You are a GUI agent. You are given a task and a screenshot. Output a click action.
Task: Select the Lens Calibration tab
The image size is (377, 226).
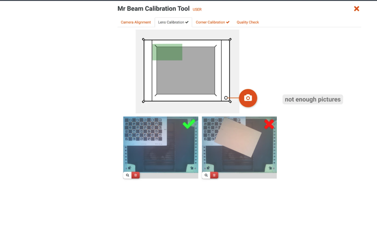click(x=173, y=22)
